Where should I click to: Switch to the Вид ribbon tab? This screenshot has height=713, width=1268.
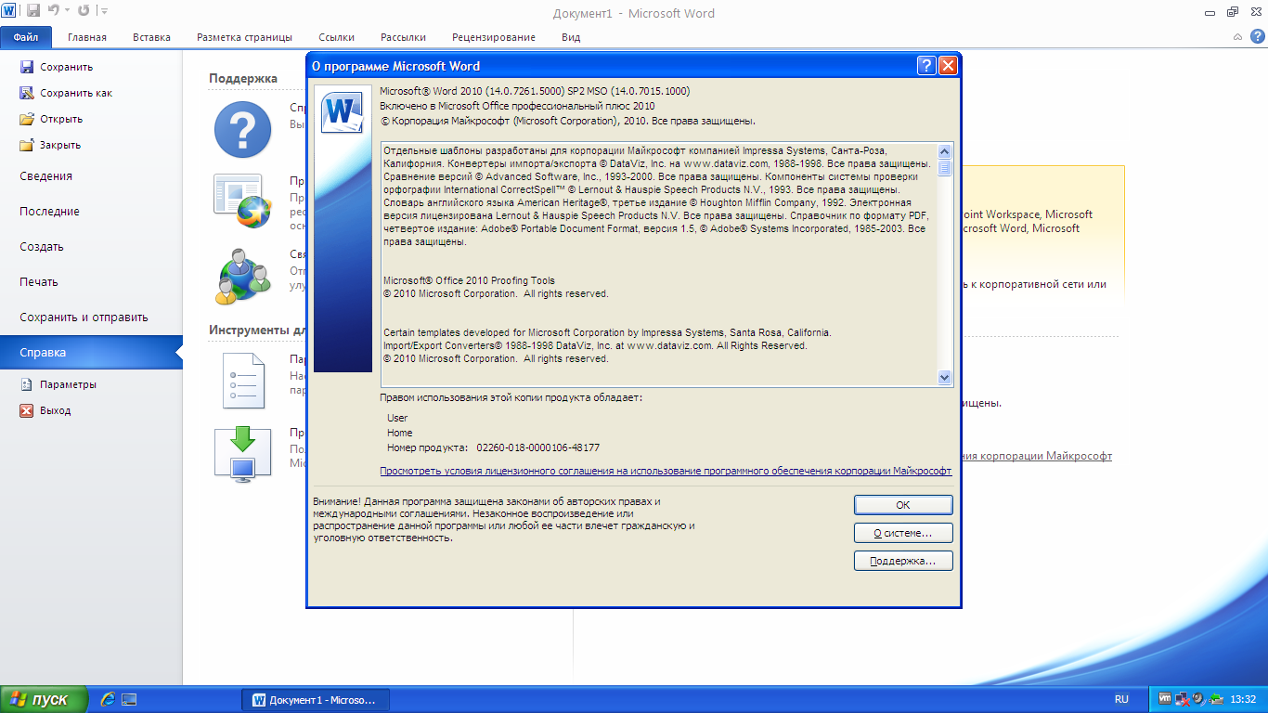pyautogui.click(x=571, y=37)
